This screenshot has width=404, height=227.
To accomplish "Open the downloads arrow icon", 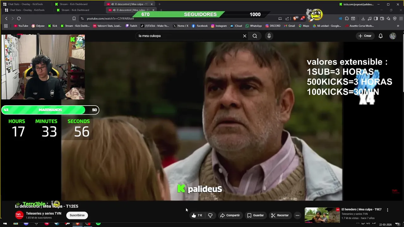I will 363,19.
